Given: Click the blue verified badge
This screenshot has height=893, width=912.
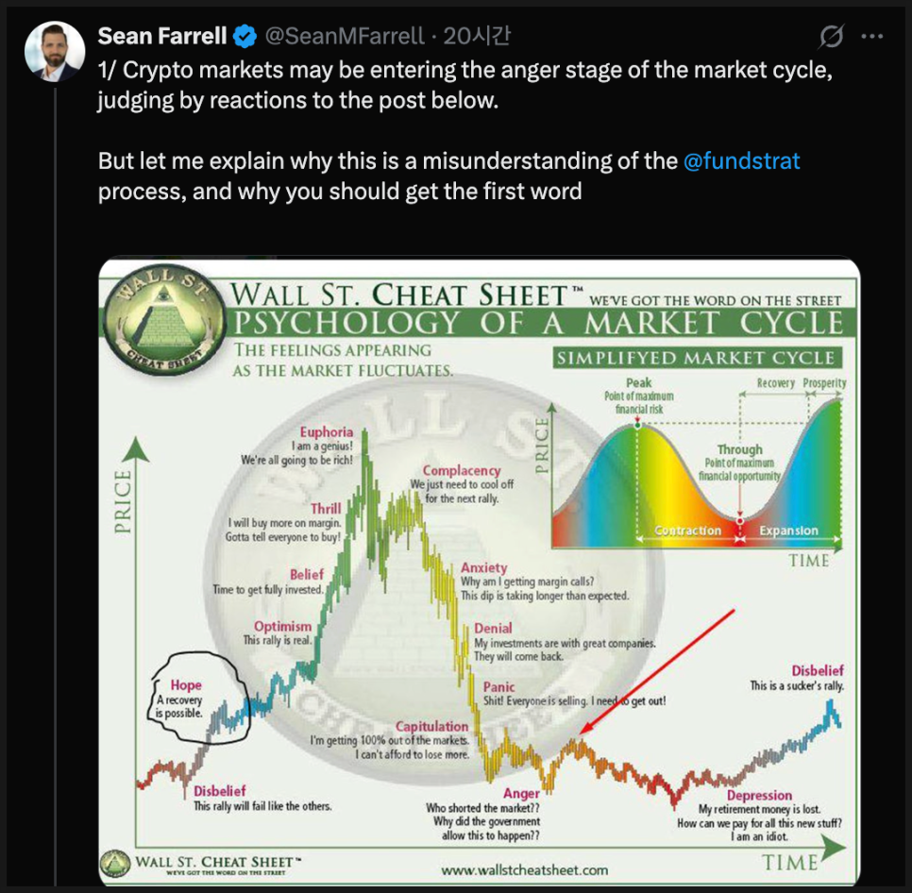Looking at the screenshot, I should (245, 37).
